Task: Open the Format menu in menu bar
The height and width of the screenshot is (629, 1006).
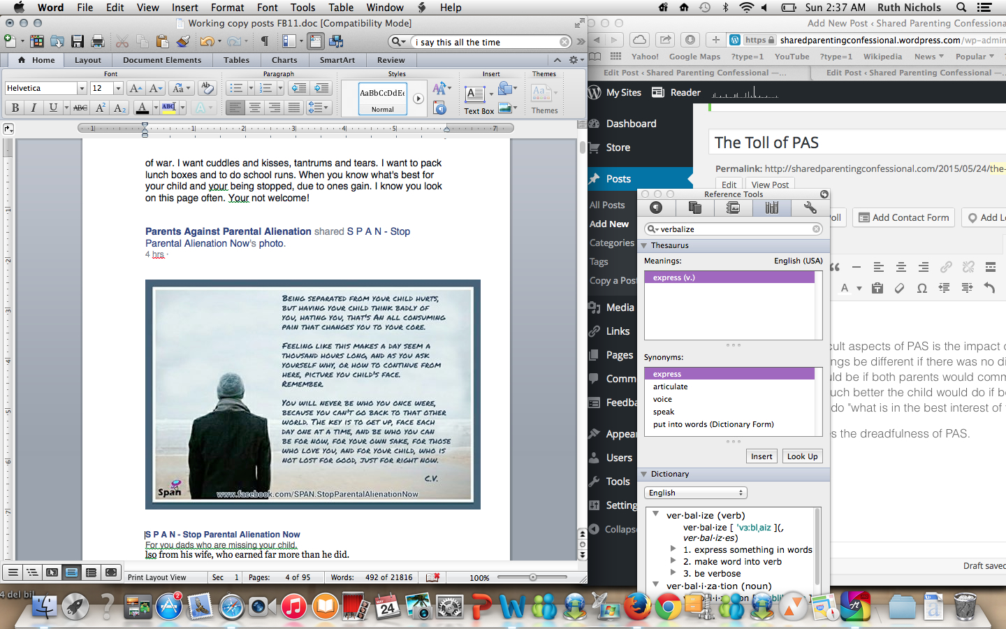Action: pos(227,8)
